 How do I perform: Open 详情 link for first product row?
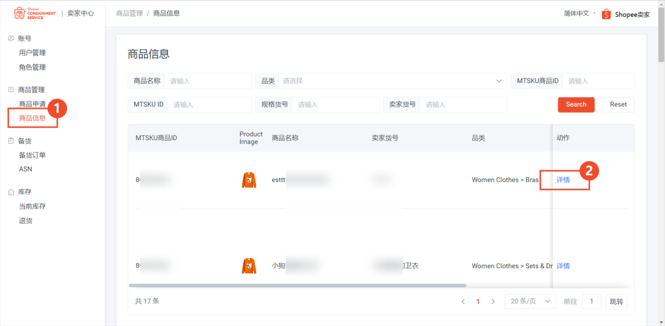click(x=563, y=180)
